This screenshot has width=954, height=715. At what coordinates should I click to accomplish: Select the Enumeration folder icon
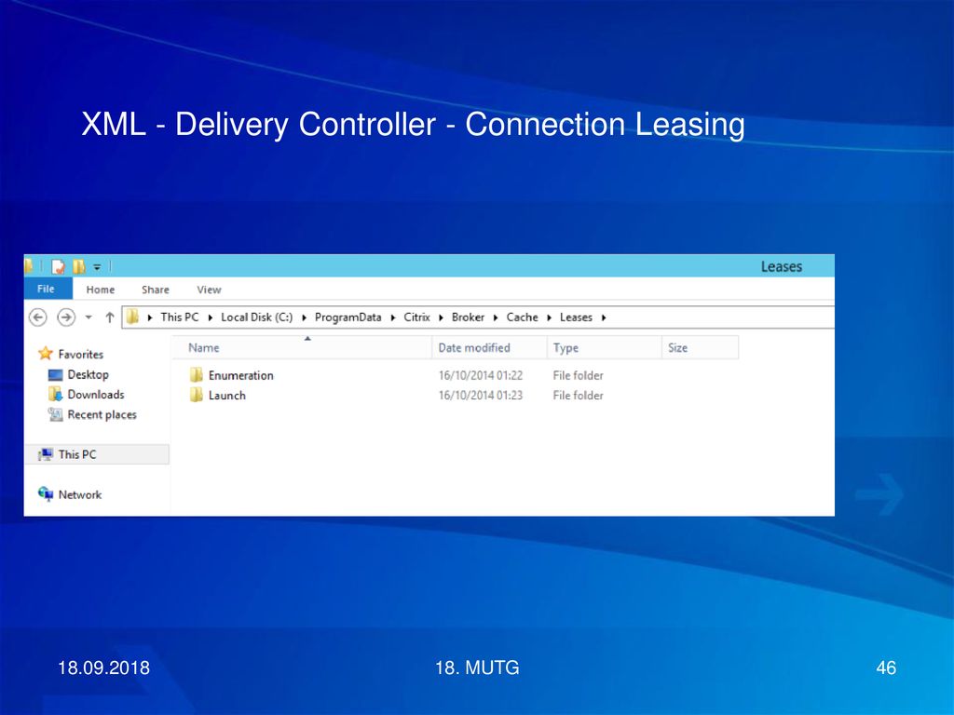coord(196,374)
